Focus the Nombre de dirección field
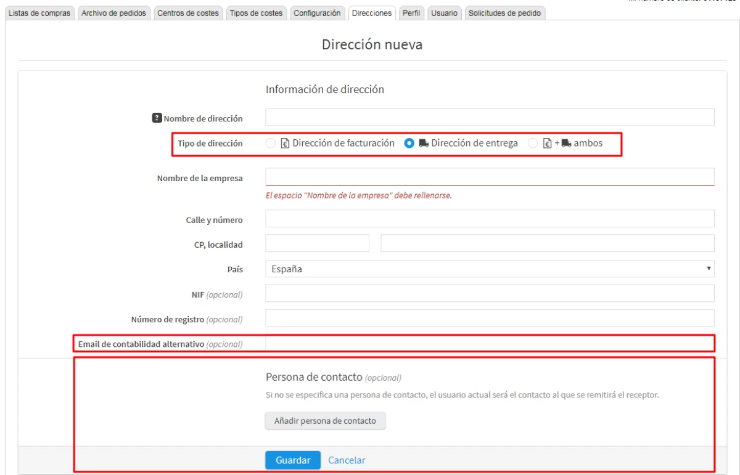The width and height of the screenshot is (740, 475). point(490,118)
